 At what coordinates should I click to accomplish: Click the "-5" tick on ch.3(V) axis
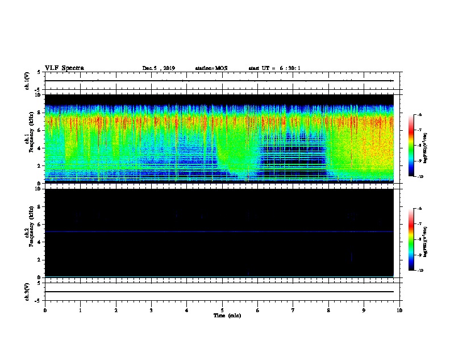[x=39, y=301]
